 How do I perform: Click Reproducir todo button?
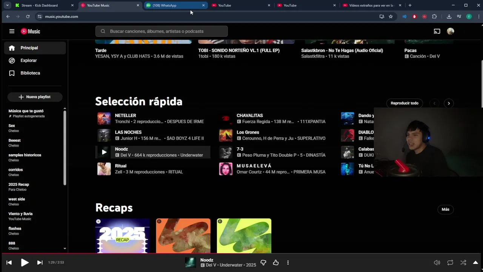[x=405, y=103]
